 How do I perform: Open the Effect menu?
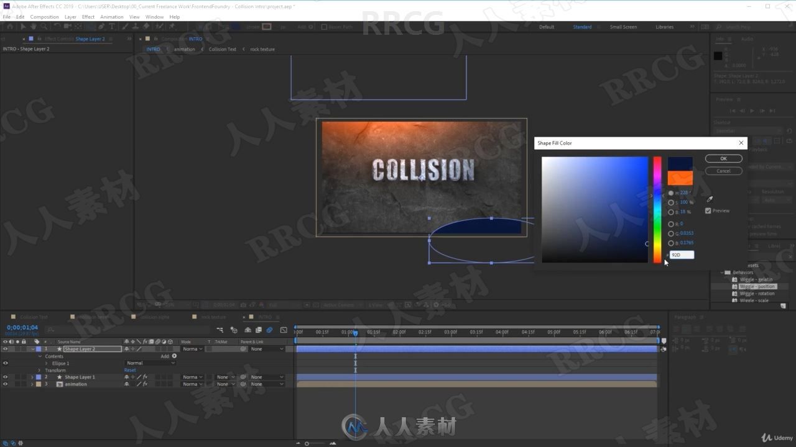88,17
